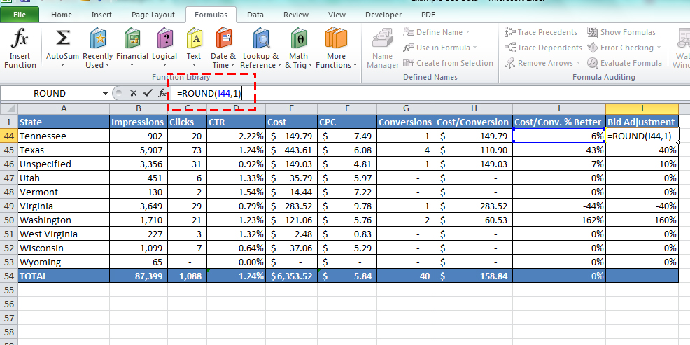This screenshot has width=690, height=345.
Task: Expand the AutoSum dropdown arrow
Action: [62, 65]
